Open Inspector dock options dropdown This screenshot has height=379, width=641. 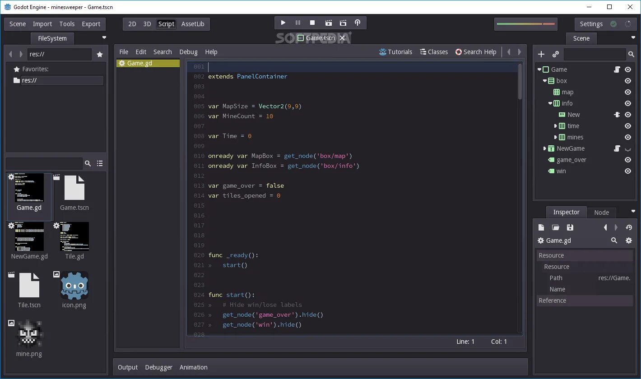tap(633, 211)
